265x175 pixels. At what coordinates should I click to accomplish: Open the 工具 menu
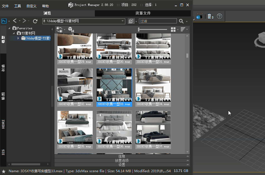click(x=18, y=6)
